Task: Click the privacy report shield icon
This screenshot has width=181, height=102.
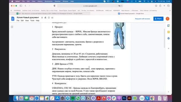Action: (x=55, y=6)
